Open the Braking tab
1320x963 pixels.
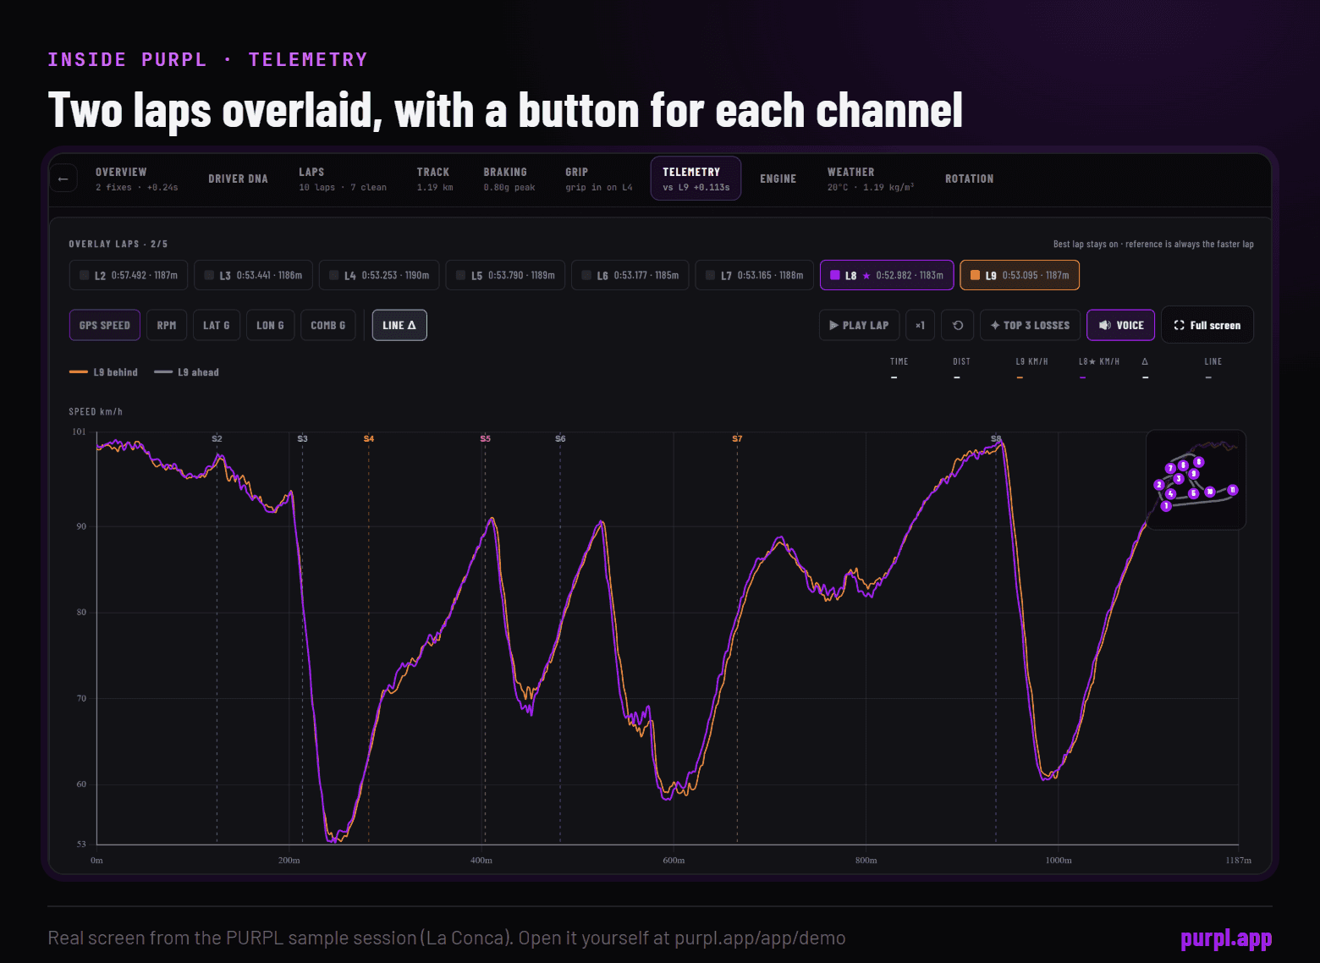pos(509,179)
